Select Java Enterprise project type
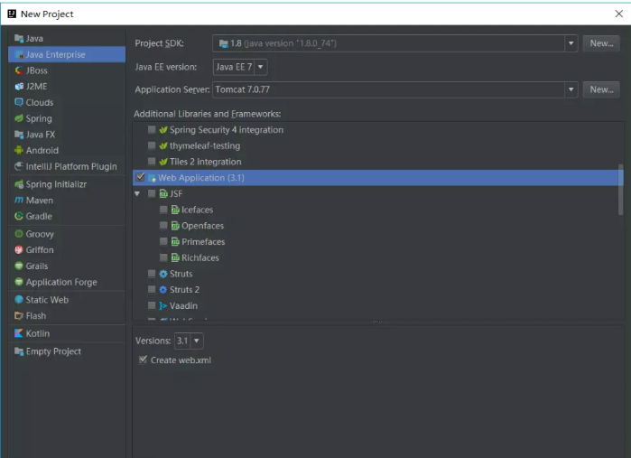 pyautogui.click(x=67, y=54)
